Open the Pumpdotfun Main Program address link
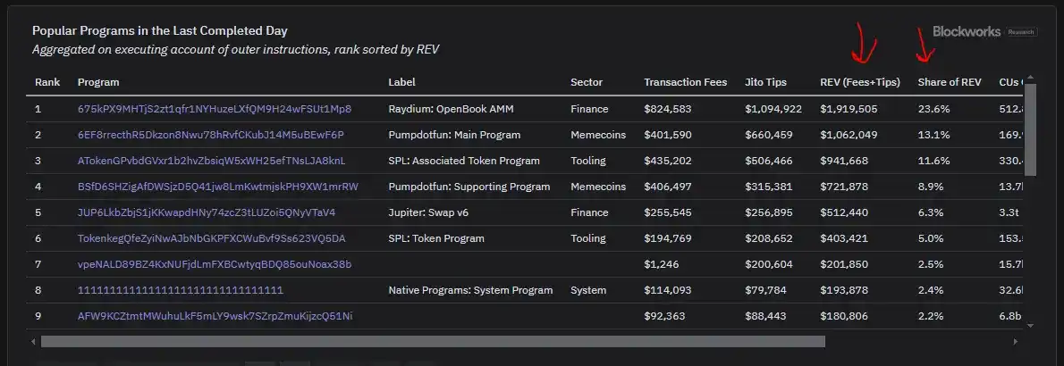The image size is (1064, 366). click(x=210, y=135)
